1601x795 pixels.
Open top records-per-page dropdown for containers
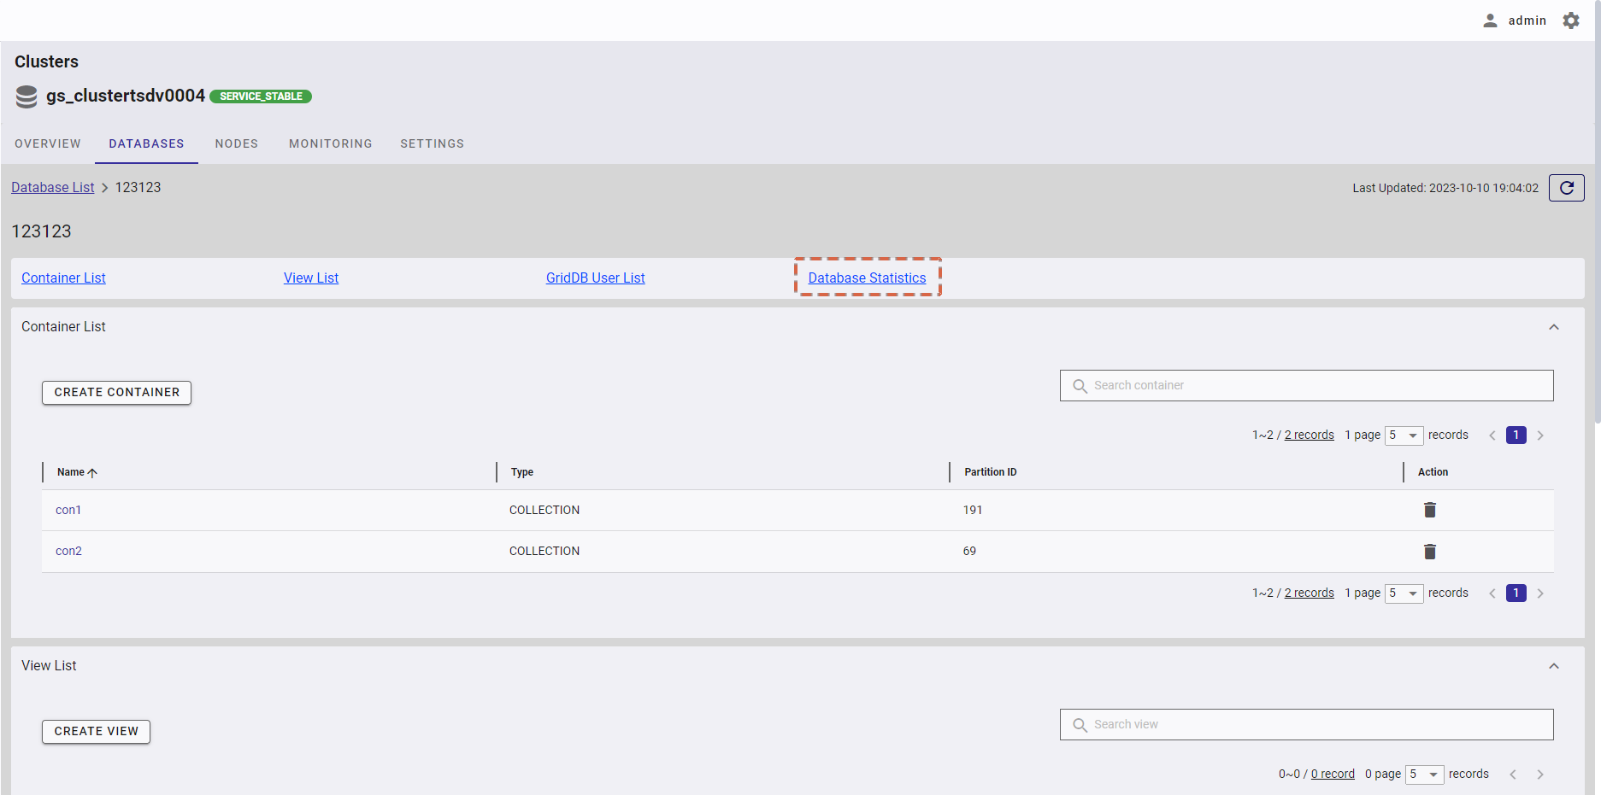pyautogui.click(x=1404, y=435)
